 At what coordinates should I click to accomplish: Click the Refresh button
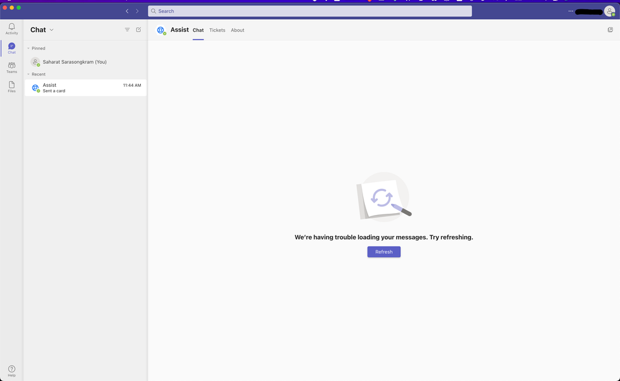[x=384, y=252]
